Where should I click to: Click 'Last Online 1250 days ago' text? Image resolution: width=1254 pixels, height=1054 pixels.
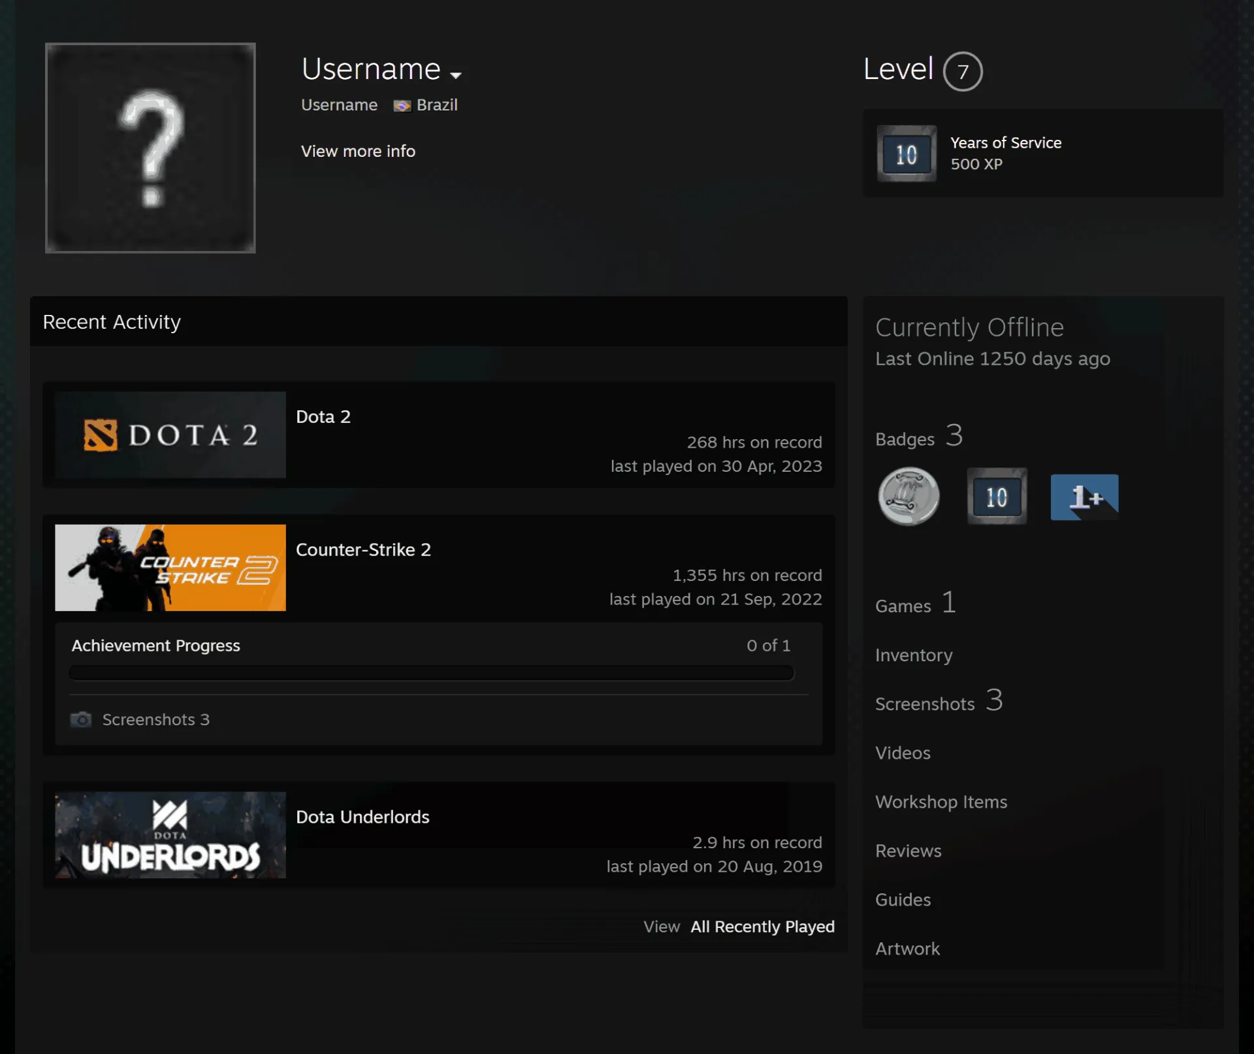[x=993, y=359]
